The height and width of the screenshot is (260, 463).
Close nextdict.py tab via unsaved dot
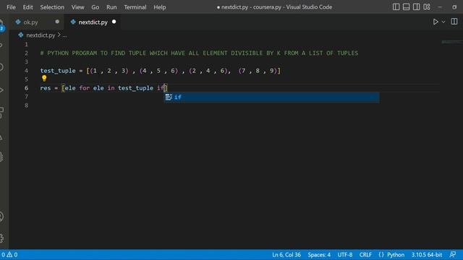(x=114, y=22)
